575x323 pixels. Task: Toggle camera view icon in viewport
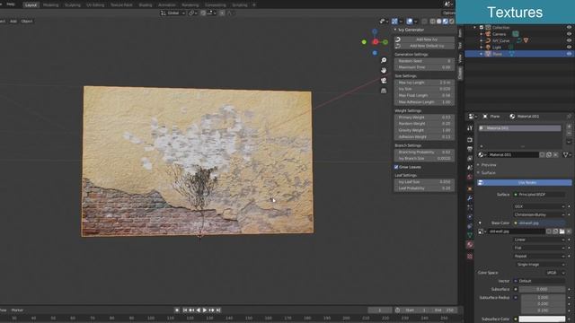384,81
